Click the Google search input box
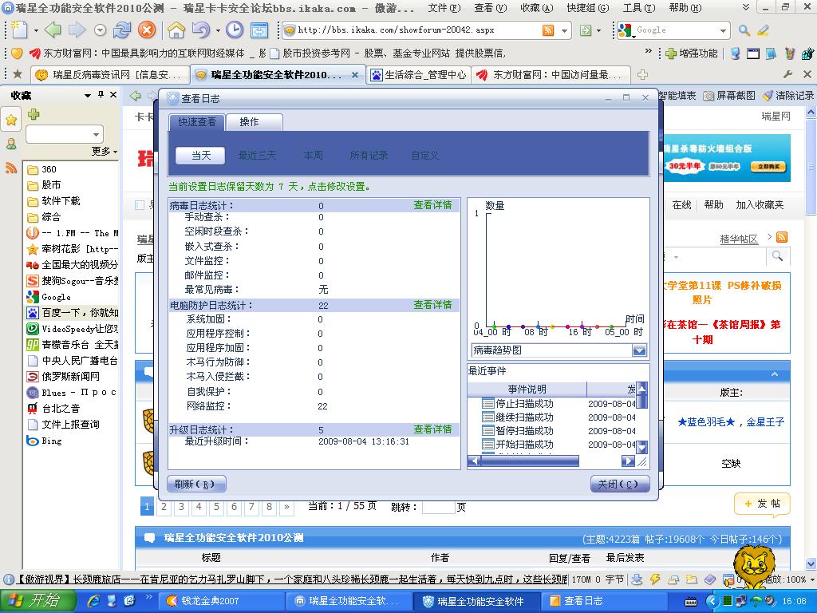This screenshot has height=613, width=817. coord(676,30)
